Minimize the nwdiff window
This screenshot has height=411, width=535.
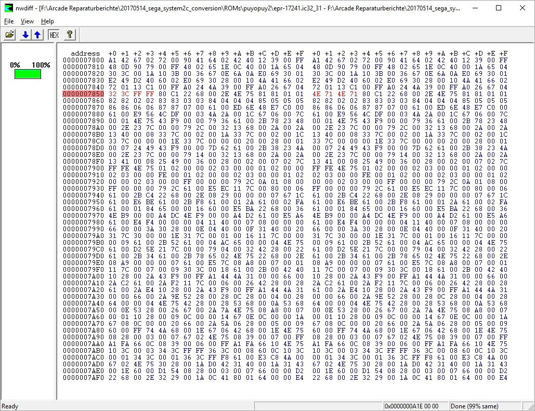click(475, 8)
